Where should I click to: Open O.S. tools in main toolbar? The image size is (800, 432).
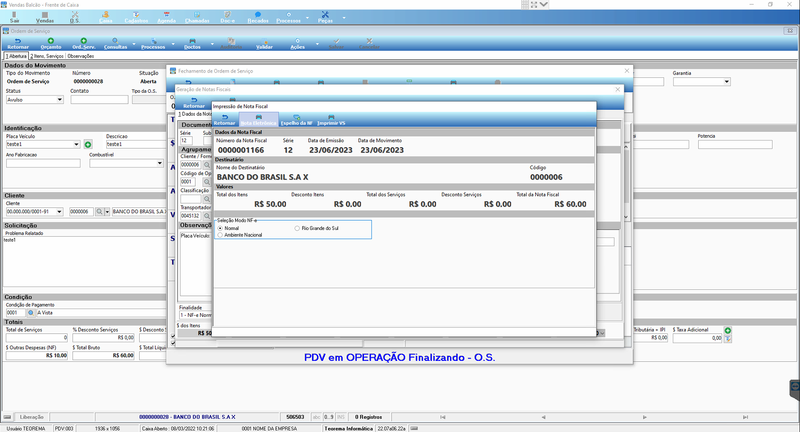75,17
